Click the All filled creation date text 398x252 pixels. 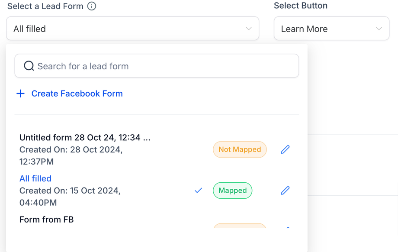70,196
